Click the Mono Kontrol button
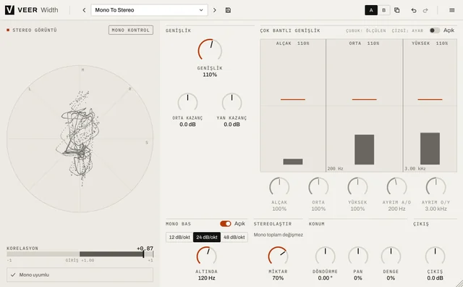The image size is (463, 287). pyautogui.click(x=131, y=30)
